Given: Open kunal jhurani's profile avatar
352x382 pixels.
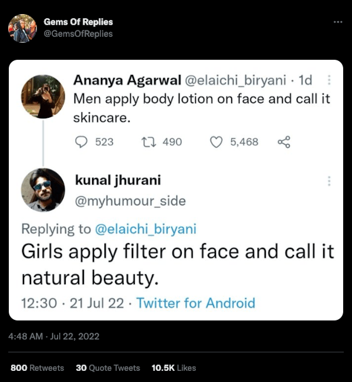Looking at the screenshot, I should [43, 190].
